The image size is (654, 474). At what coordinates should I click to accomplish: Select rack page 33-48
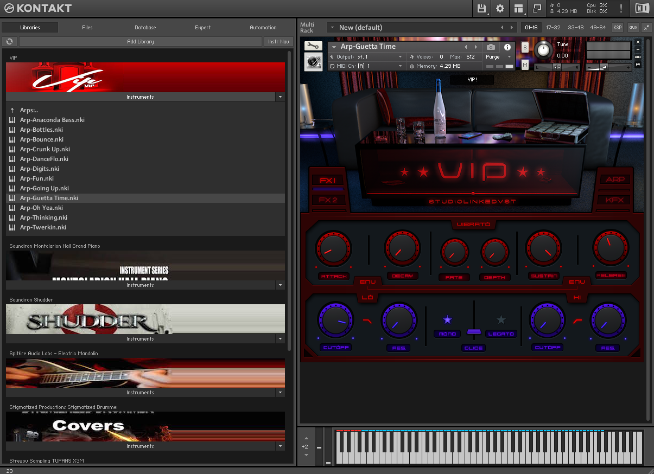click(576, 28)
